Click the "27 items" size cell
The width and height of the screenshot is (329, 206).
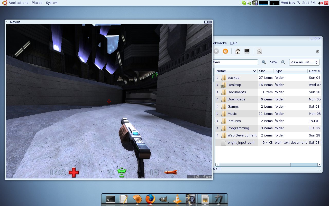tap(266, 78)
